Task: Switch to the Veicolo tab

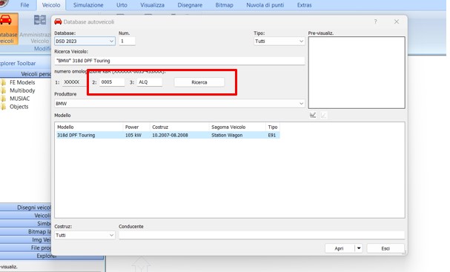Action: click(51, 5)
